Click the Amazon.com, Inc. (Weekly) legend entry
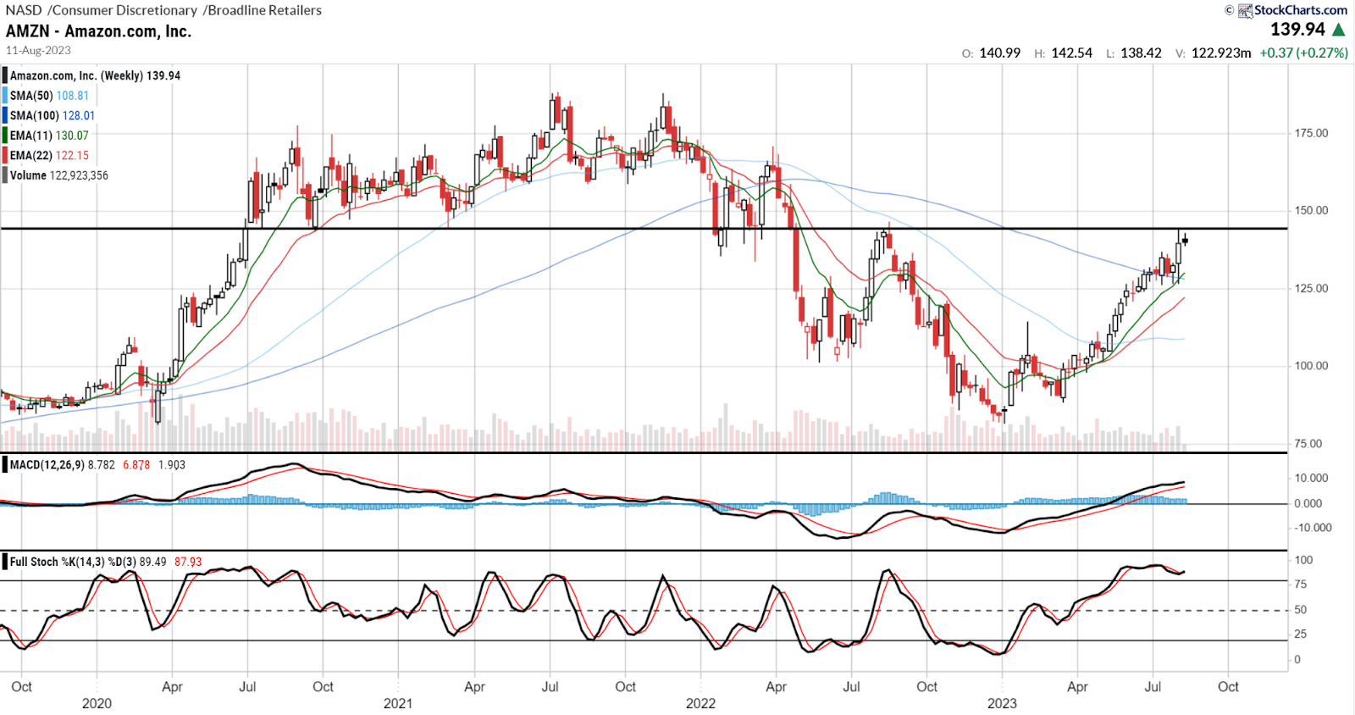 coord(95,75)
